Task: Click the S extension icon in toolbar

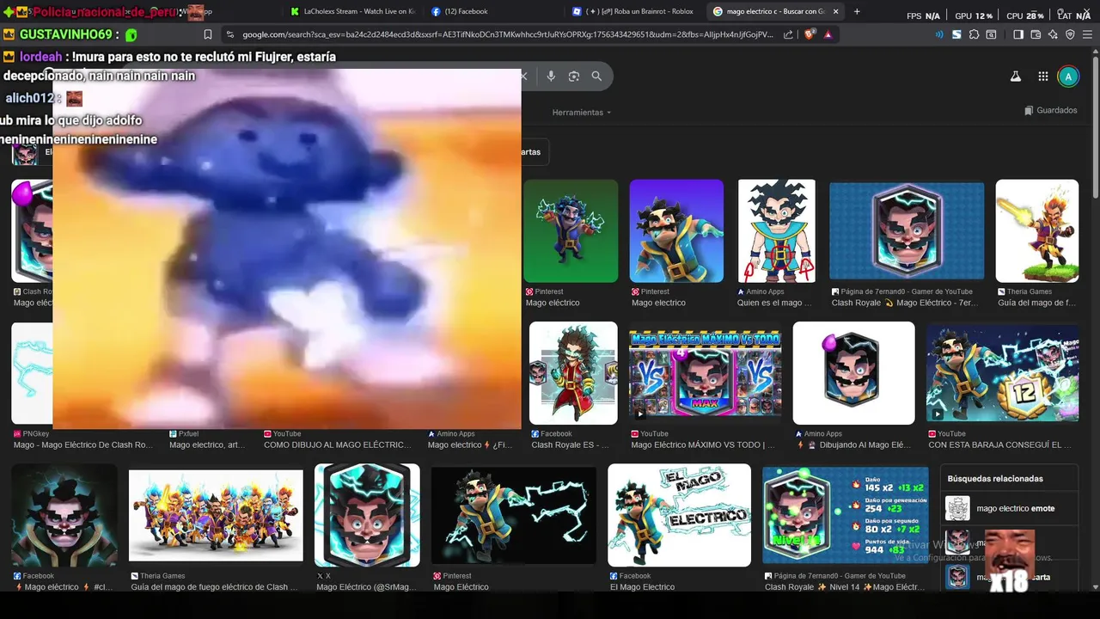Action: [x=956, y=34]
